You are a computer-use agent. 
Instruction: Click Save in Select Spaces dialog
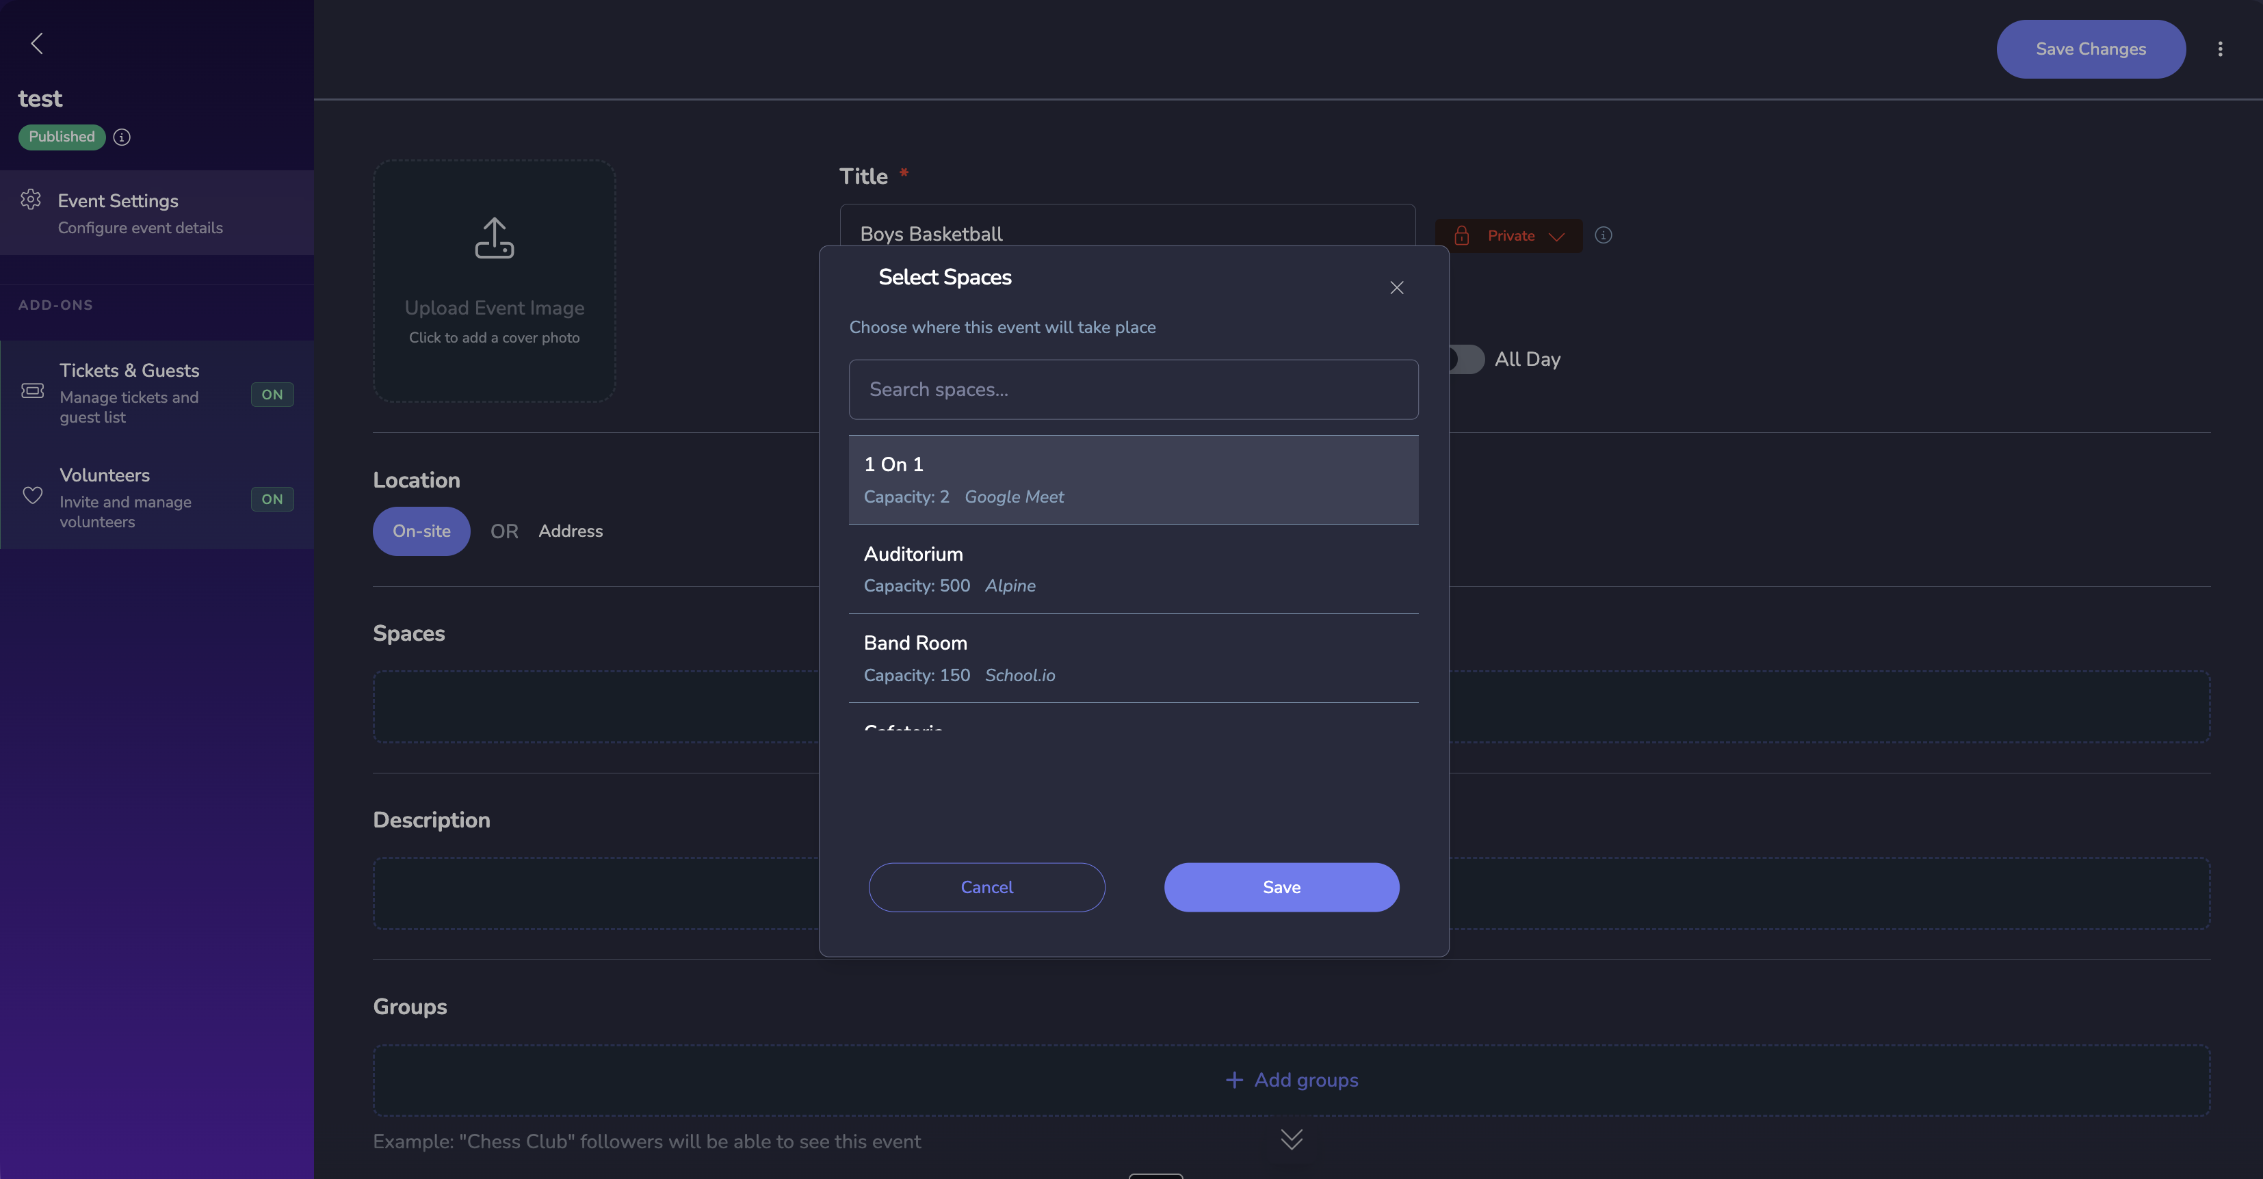coord(1281,887)
